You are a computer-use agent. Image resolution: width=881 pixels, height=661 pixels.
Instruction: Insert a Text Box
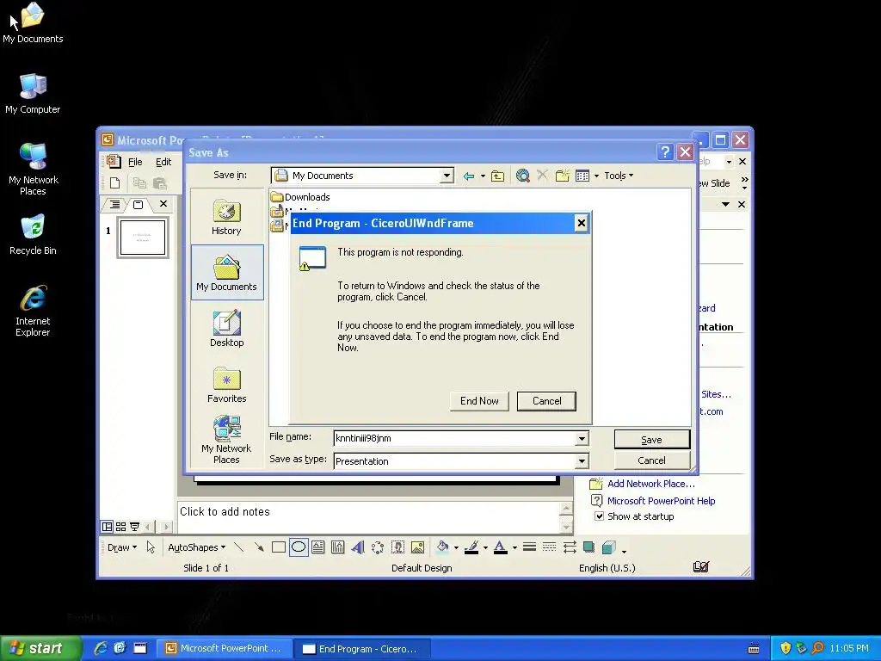point(318,547)
